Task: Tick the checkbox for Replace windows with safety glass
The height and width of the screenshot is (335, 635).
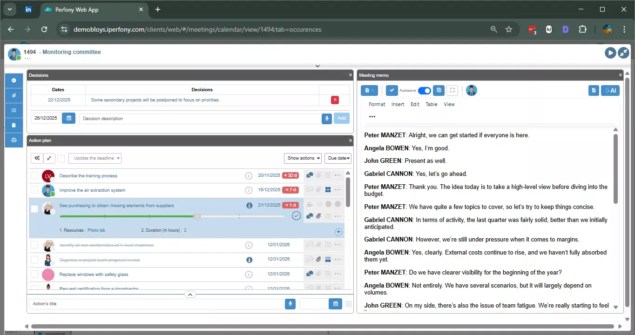Action: coord(34,275)
